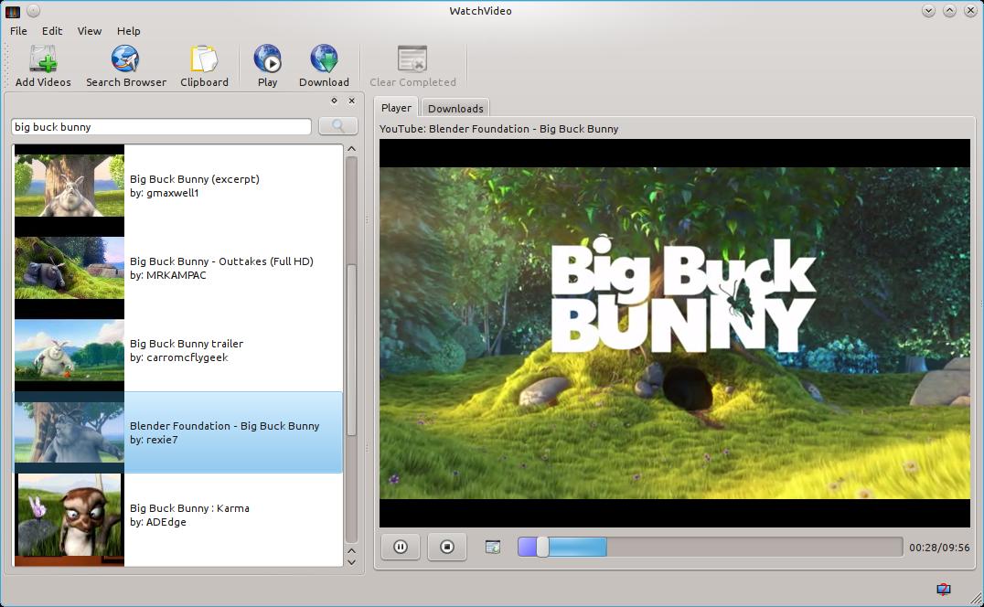Open the Search Browser tool
Image resolution: width=984 pixels, height=607 pixels.
pyautogui.click(x=126, y=66)
